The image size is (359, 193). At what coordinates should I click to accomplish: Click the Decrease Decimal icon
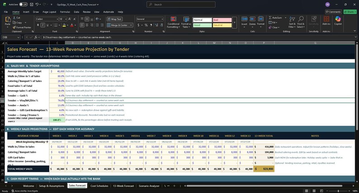162,25
